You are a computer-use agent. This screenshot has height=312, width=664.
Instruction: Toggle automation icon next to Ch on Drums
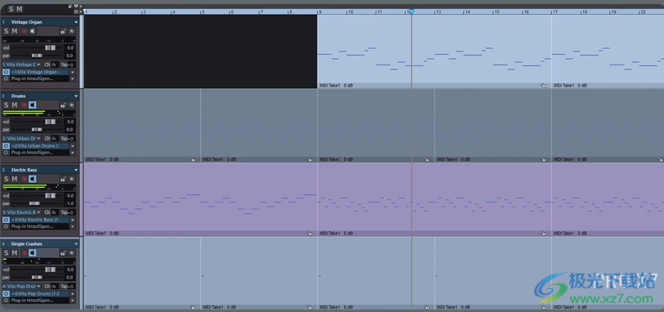coord(54,138)
